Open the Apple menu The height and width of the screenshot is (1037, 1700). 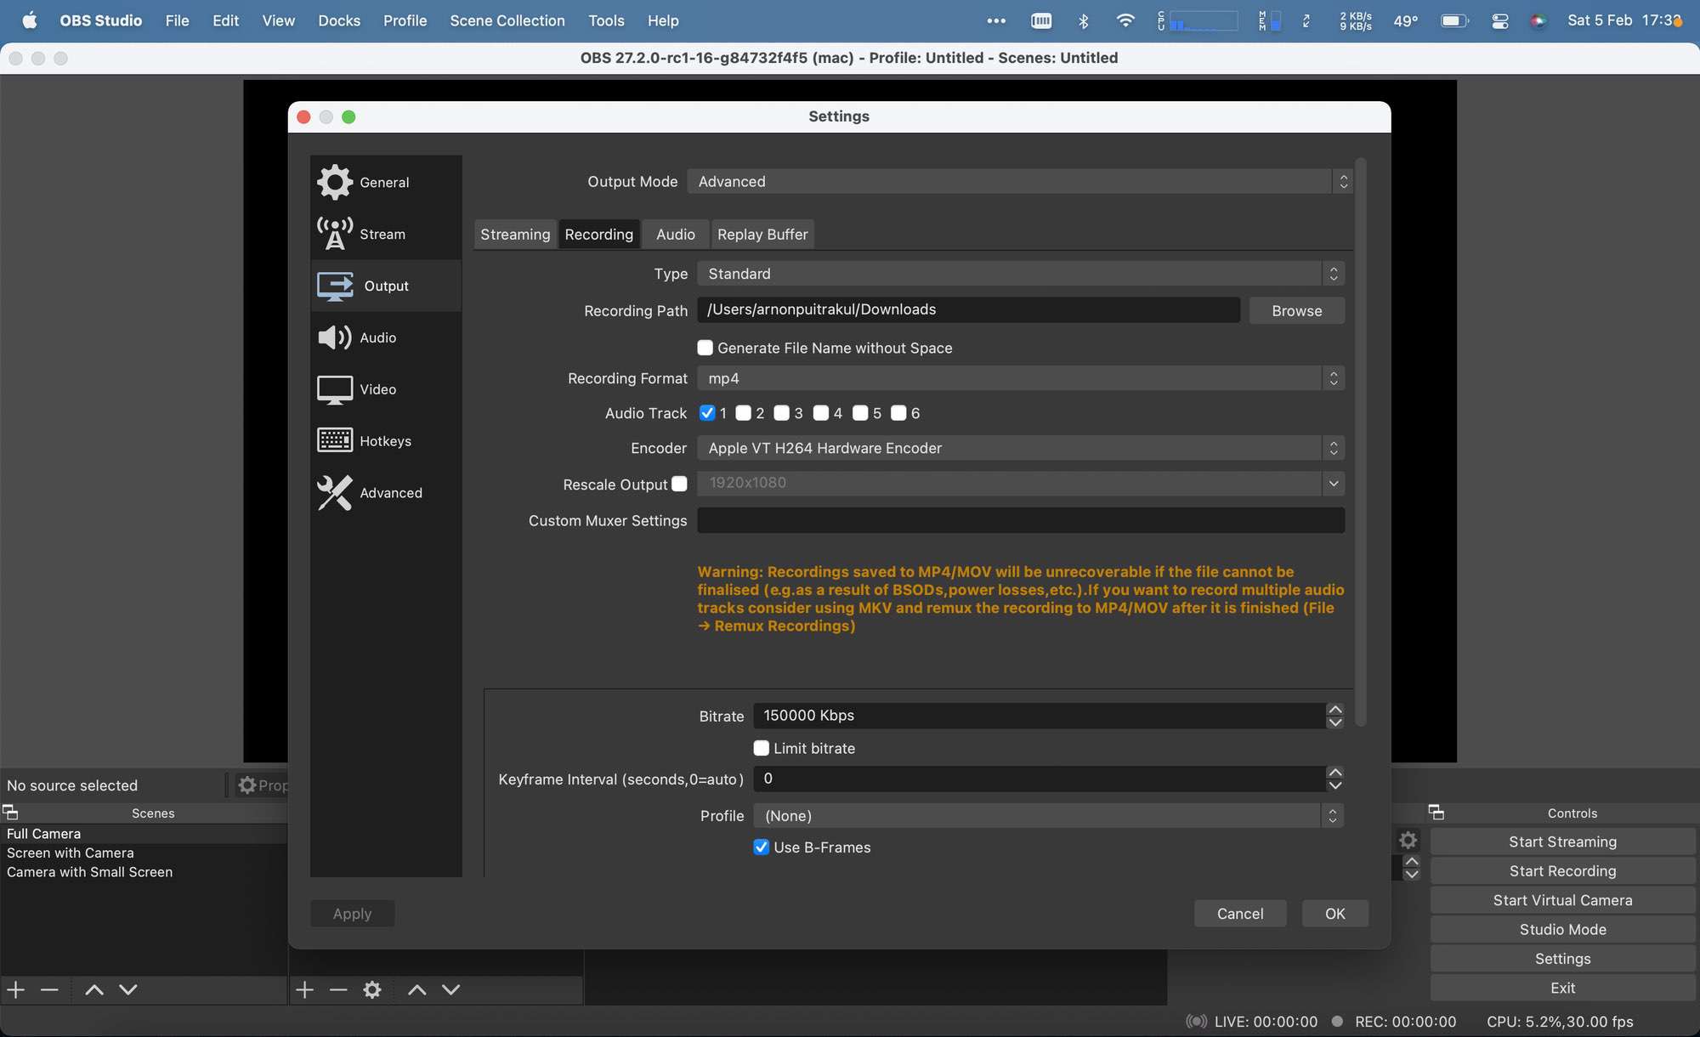pyautogui.click(x=30, y=20)
